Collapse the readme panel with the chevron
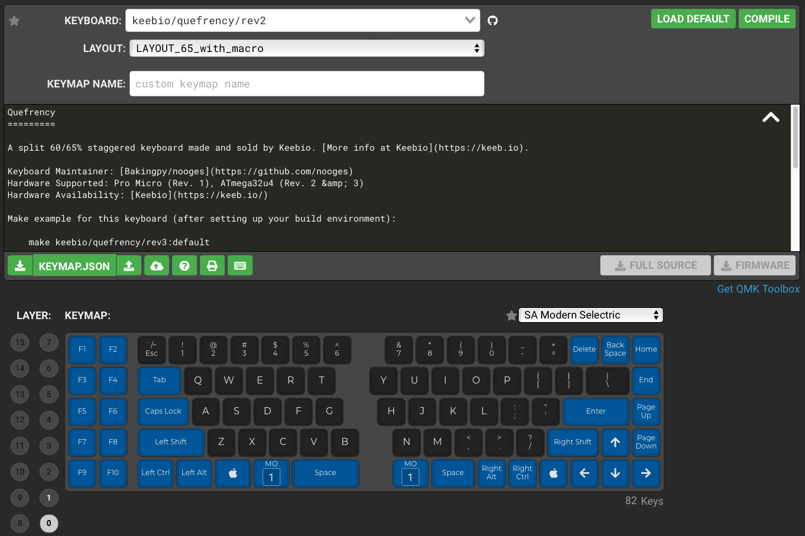The image size is (805, 536). [770, 118]
